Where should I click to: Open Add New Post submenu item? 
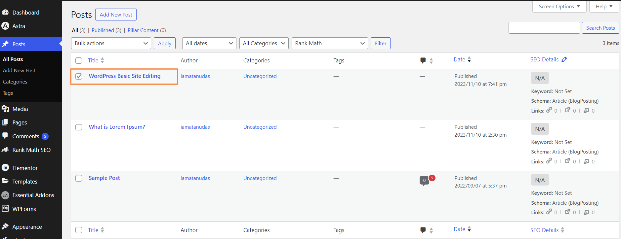point(19,70)
